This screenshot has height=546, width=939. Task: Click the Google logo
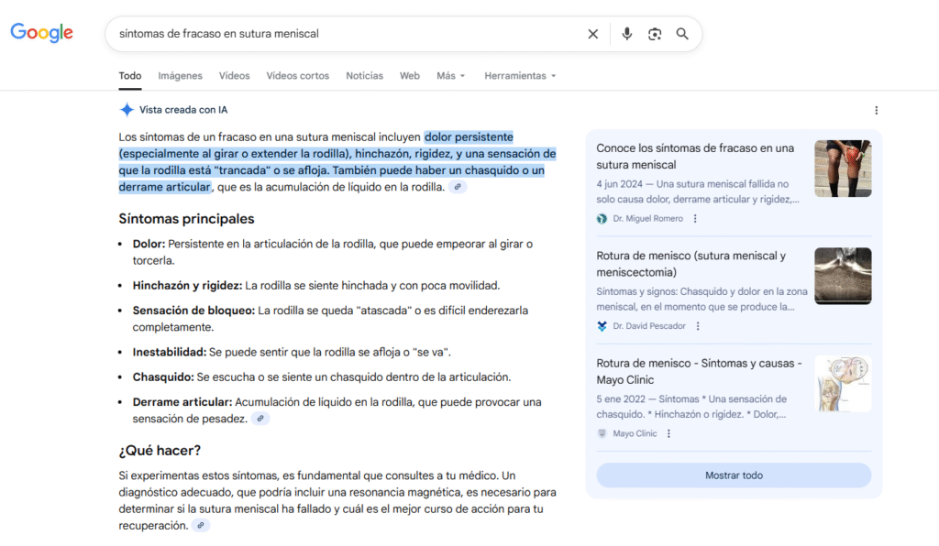[x=40, y=32]
